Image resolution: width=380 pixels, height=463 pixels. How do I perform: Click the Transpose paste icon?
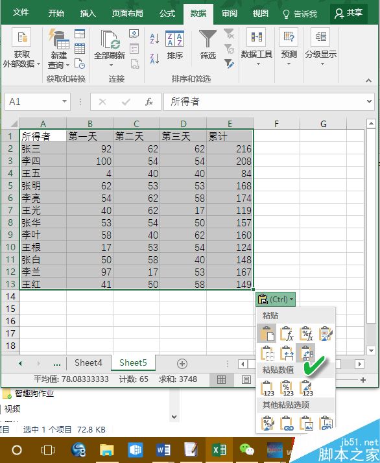click(x=305, y=353)
